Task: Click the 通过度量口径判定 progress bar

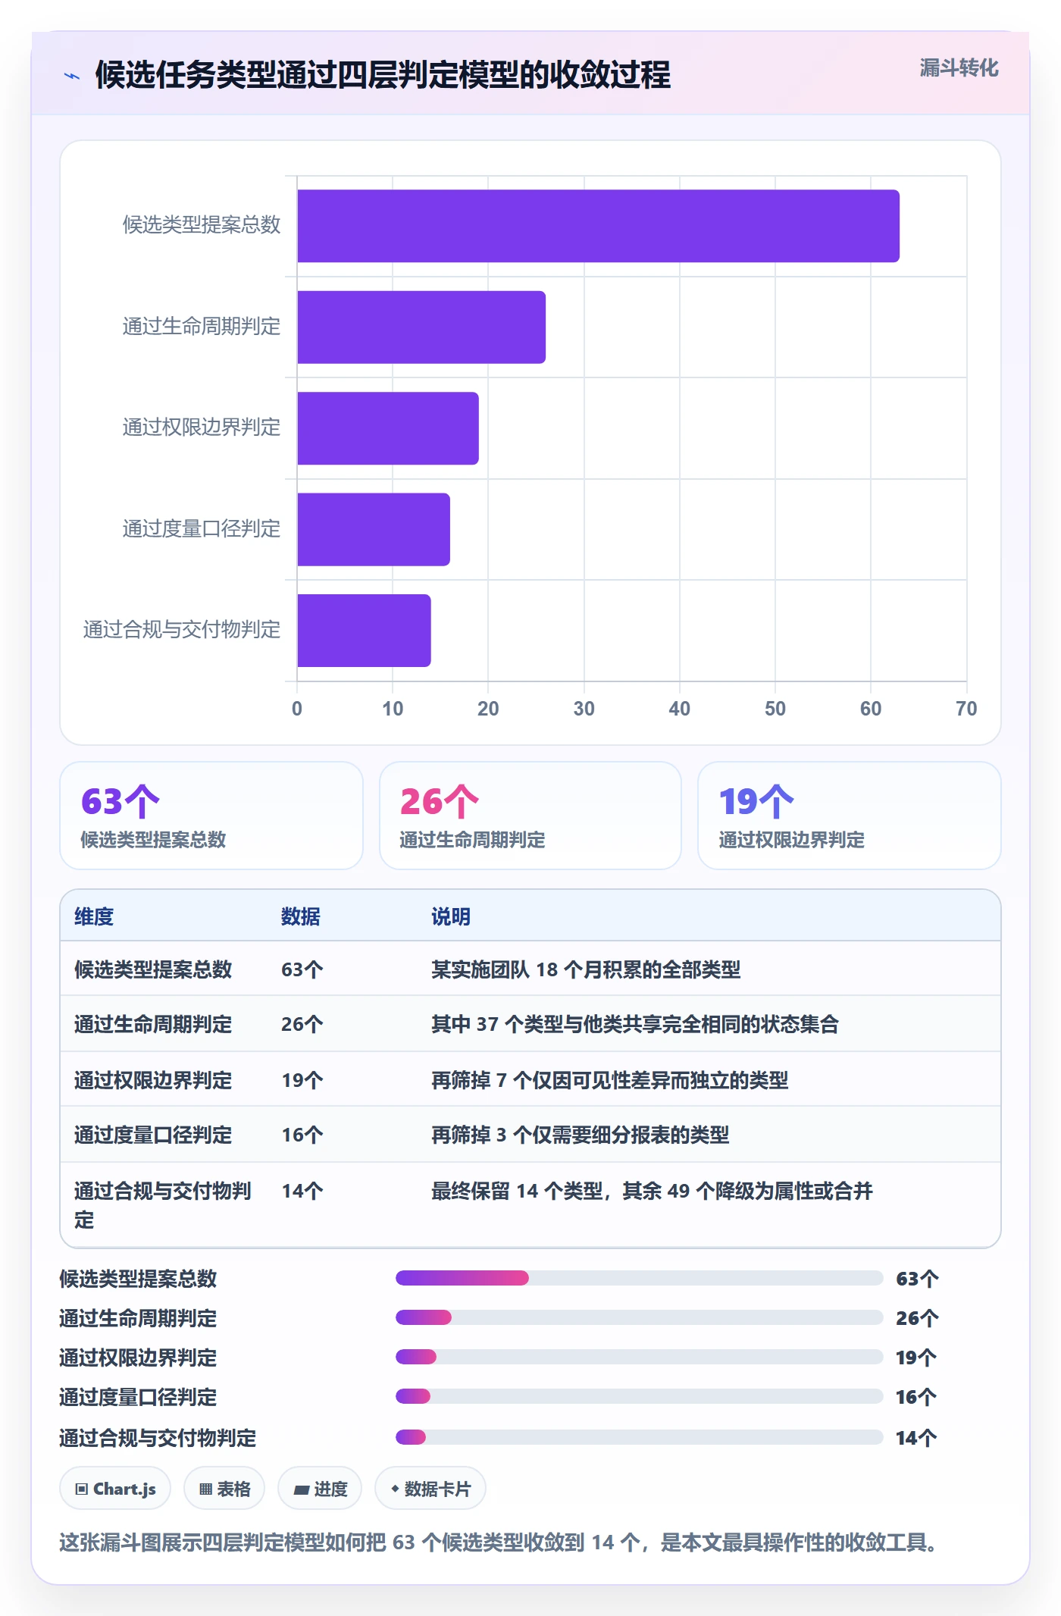Action: (639, 1396)
